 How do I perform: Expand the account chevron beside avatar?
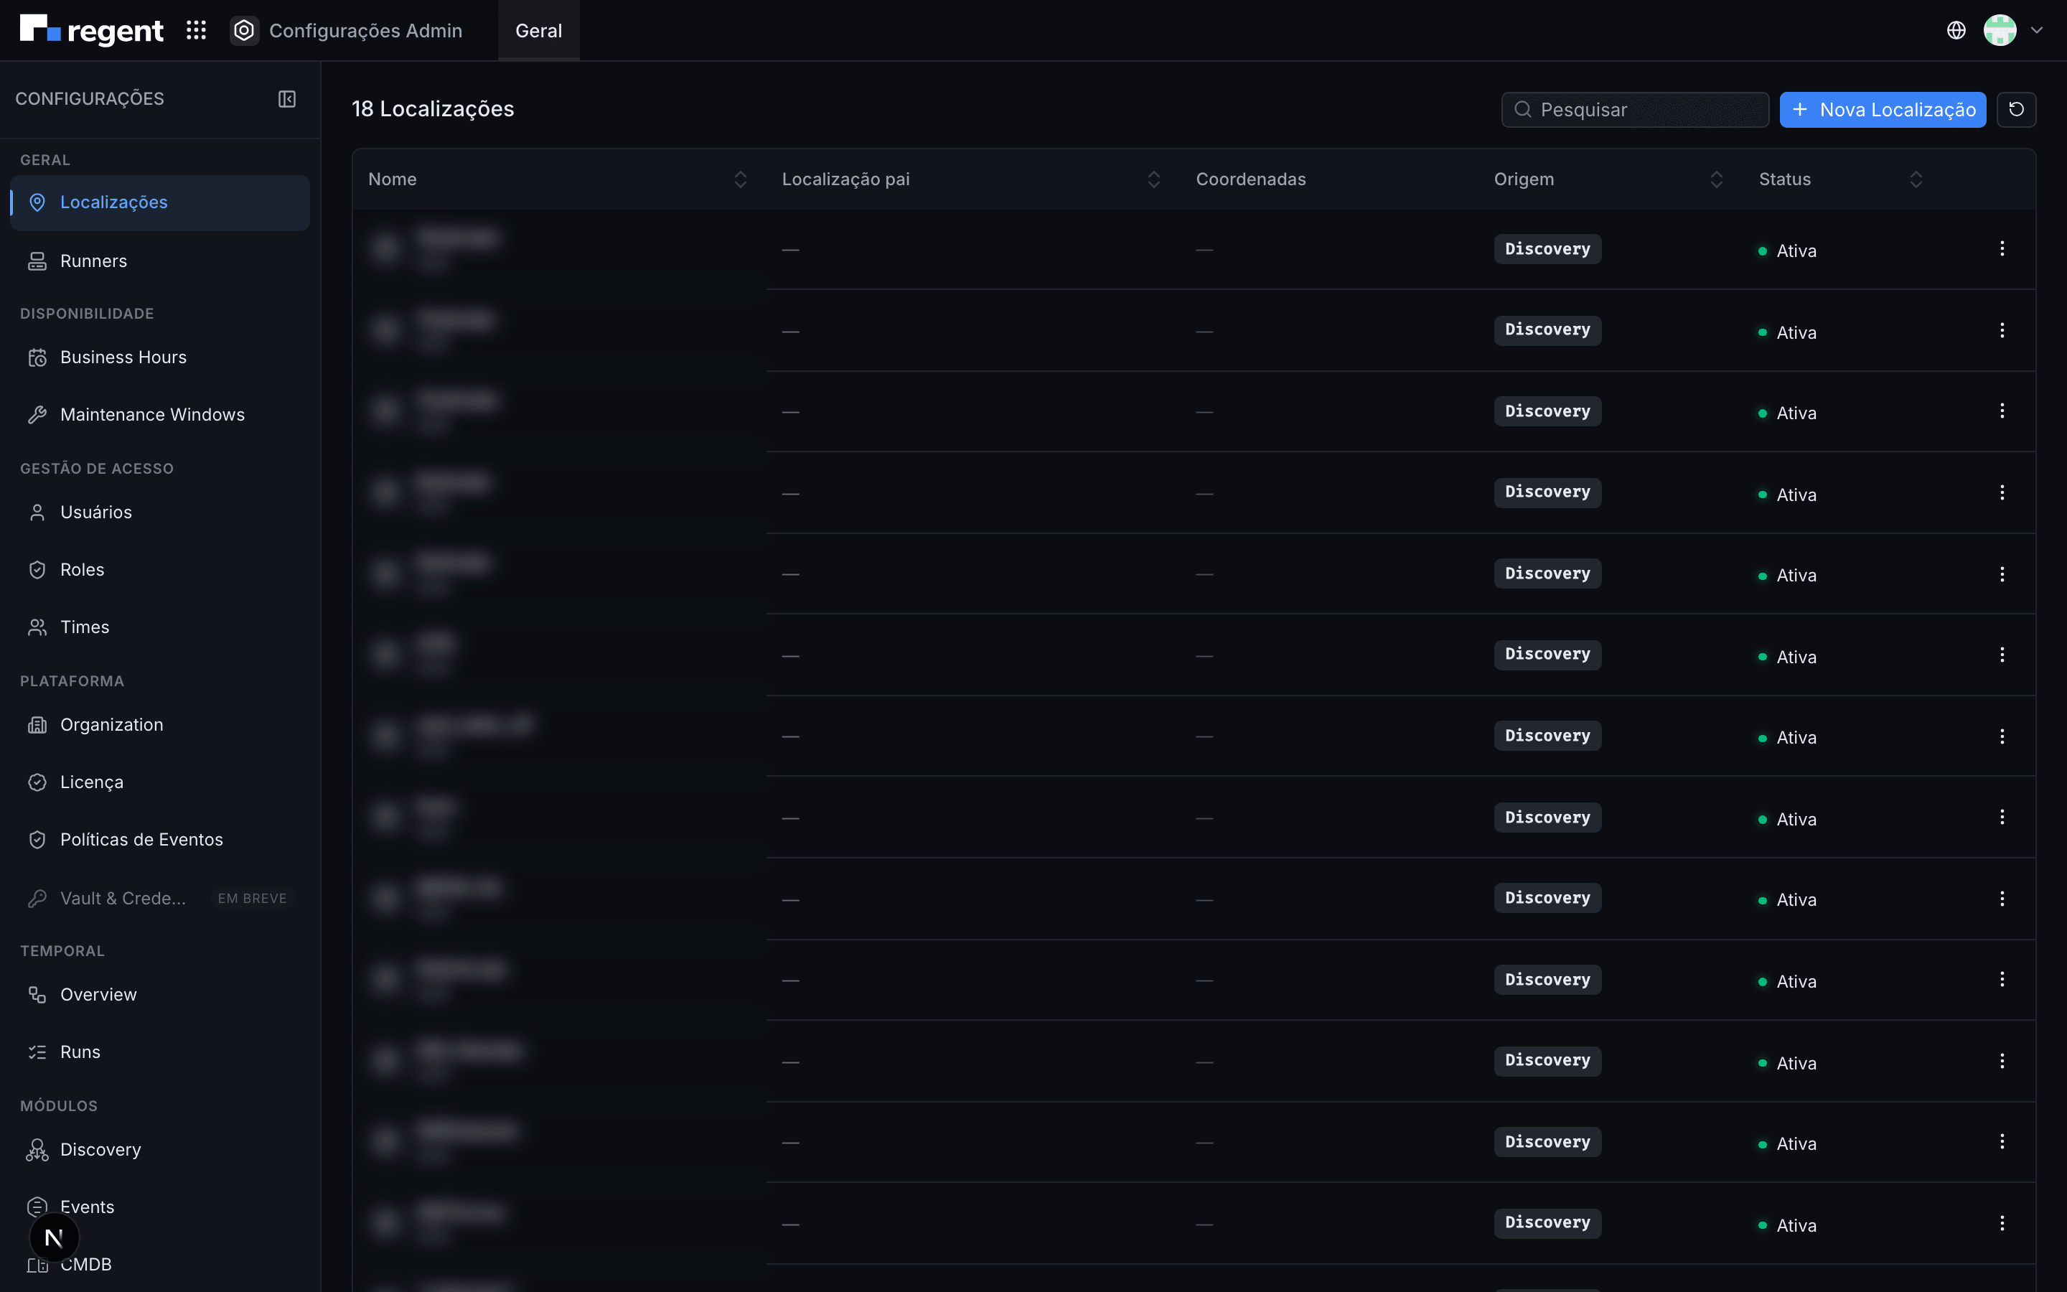point(2037,31)
